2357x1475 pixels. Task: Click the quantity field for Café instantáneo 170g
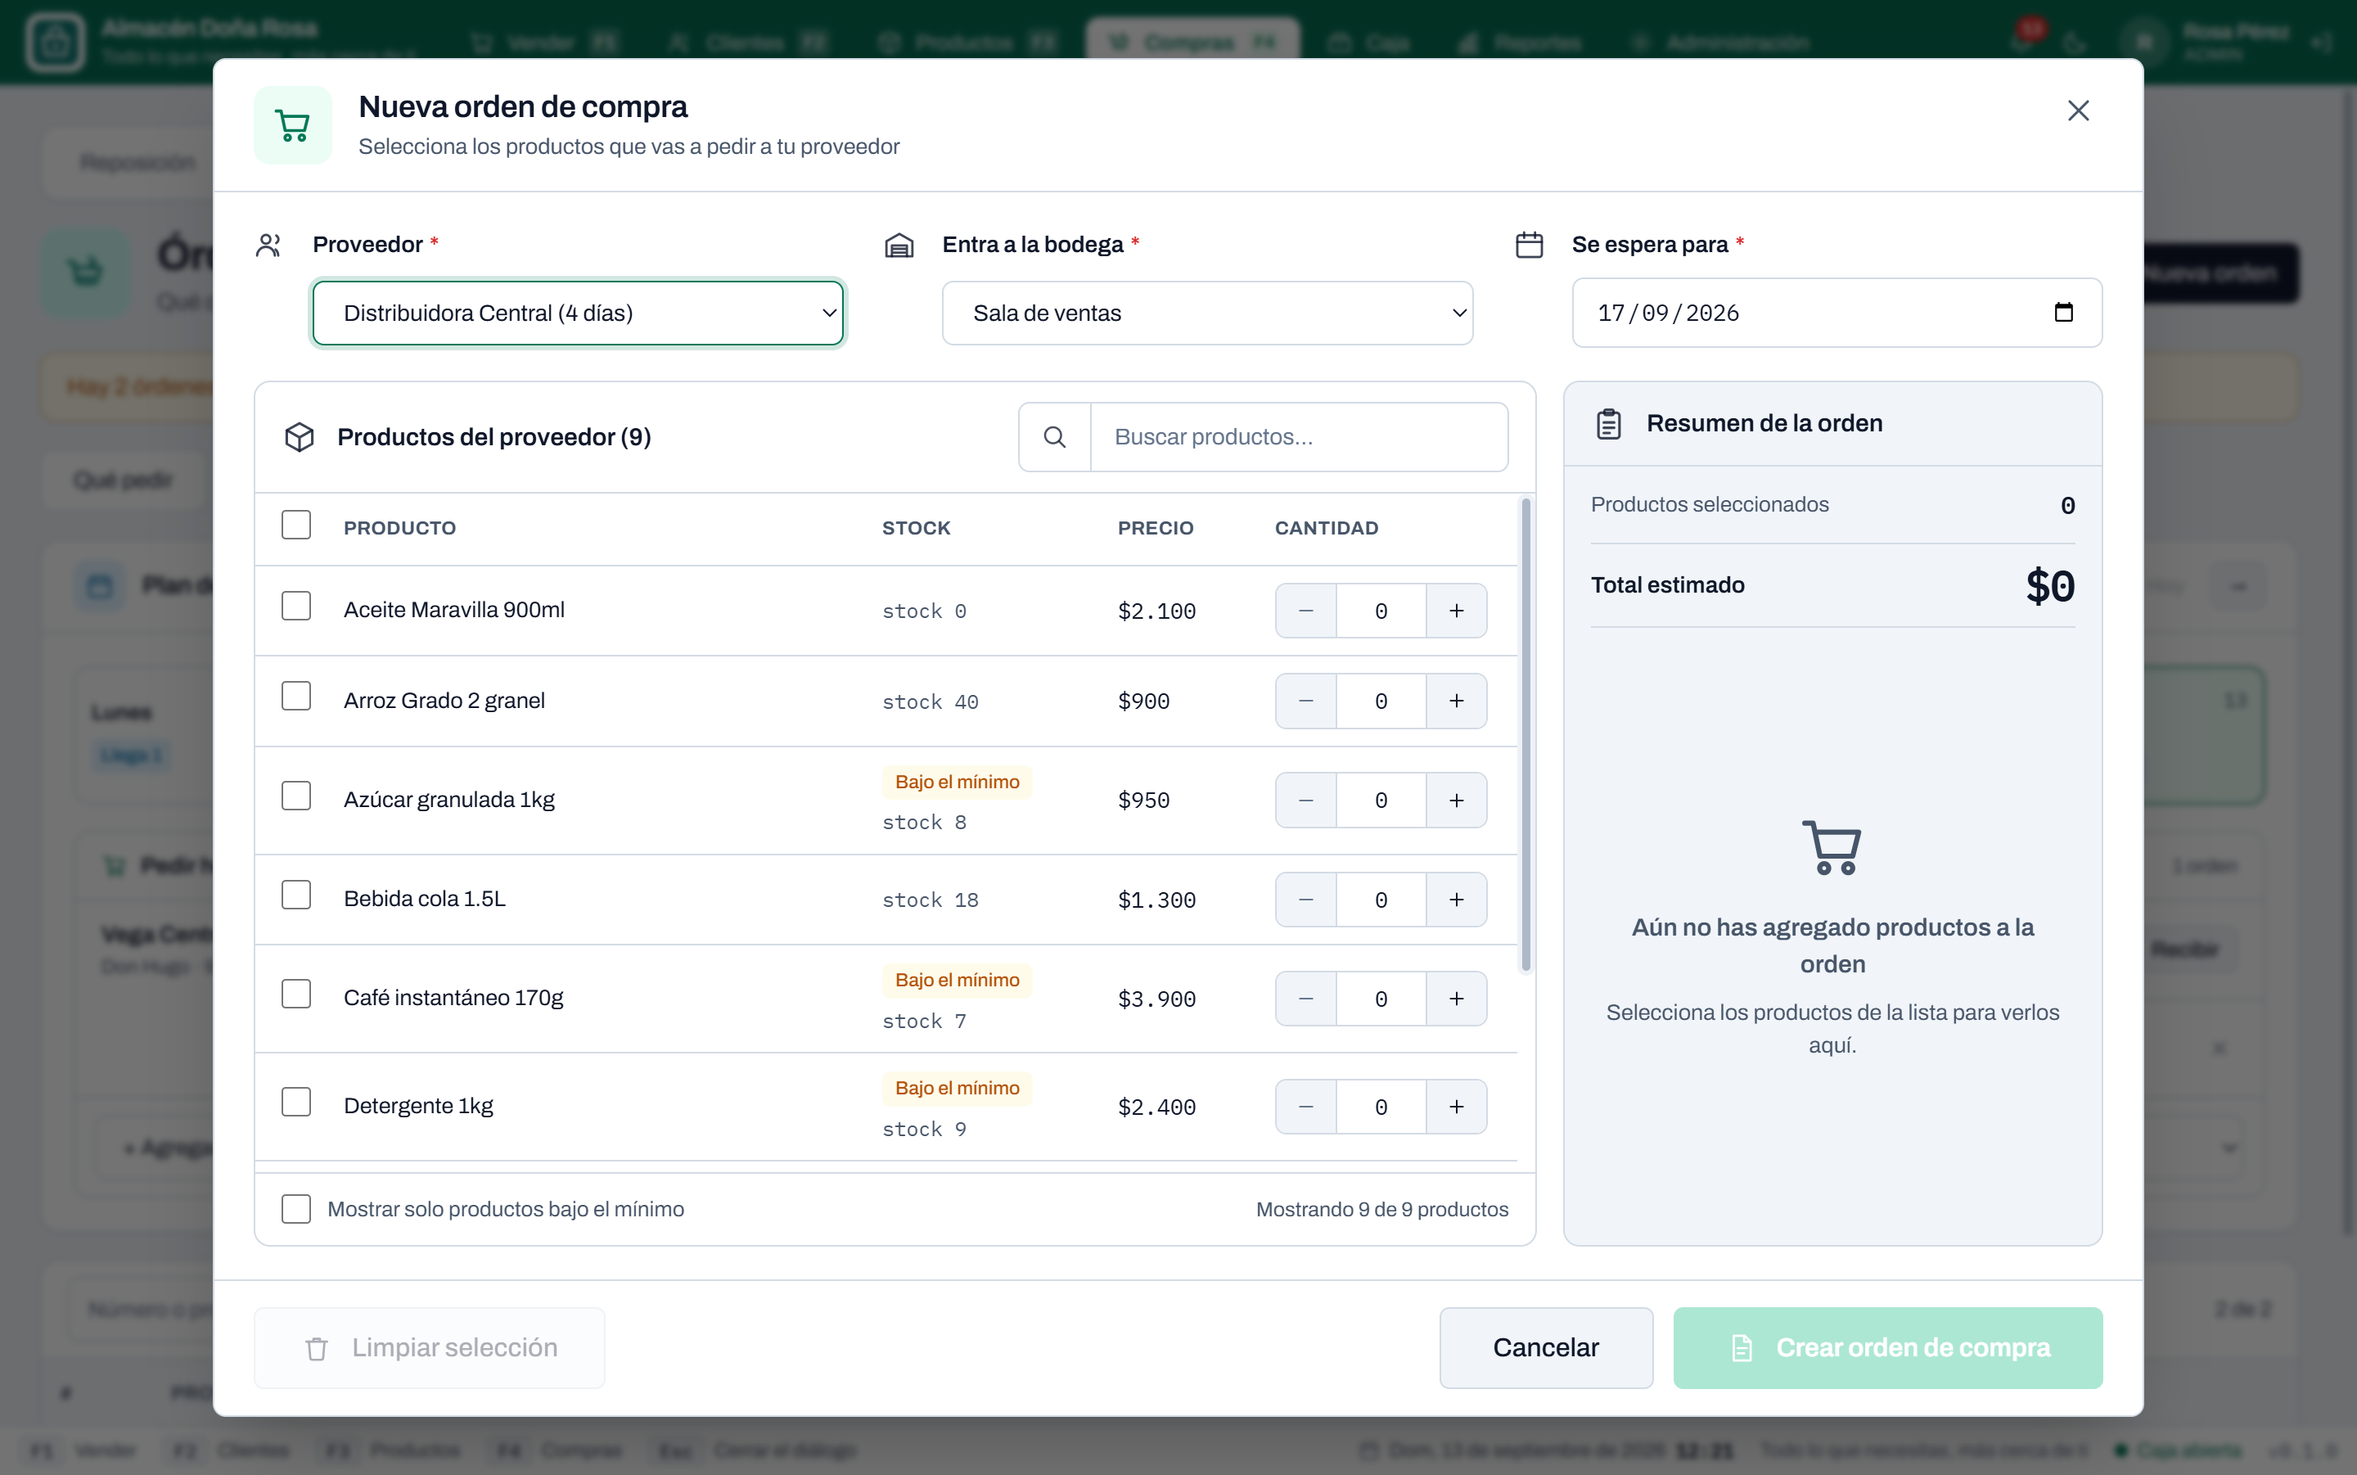1381,999
